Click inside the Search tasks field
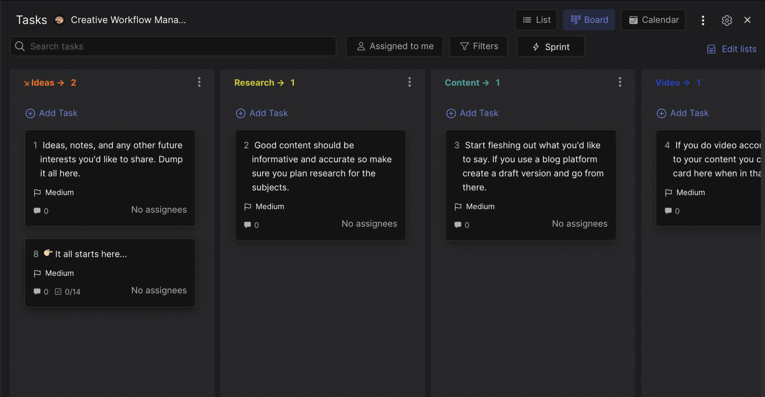 pos(142,46)
